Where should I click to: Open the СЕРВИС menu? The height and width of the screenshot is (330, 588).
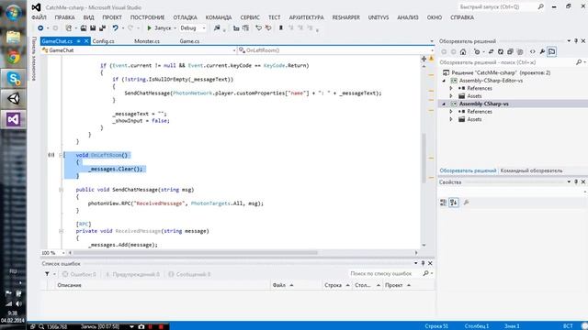(x=250, y=17)
